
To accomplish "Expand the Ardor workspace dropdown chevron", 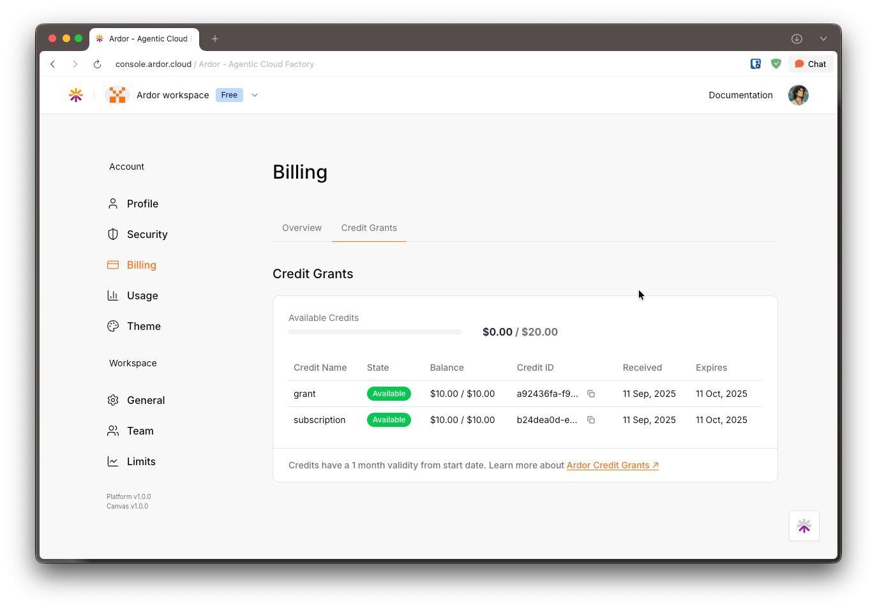I will coord(255,94).
